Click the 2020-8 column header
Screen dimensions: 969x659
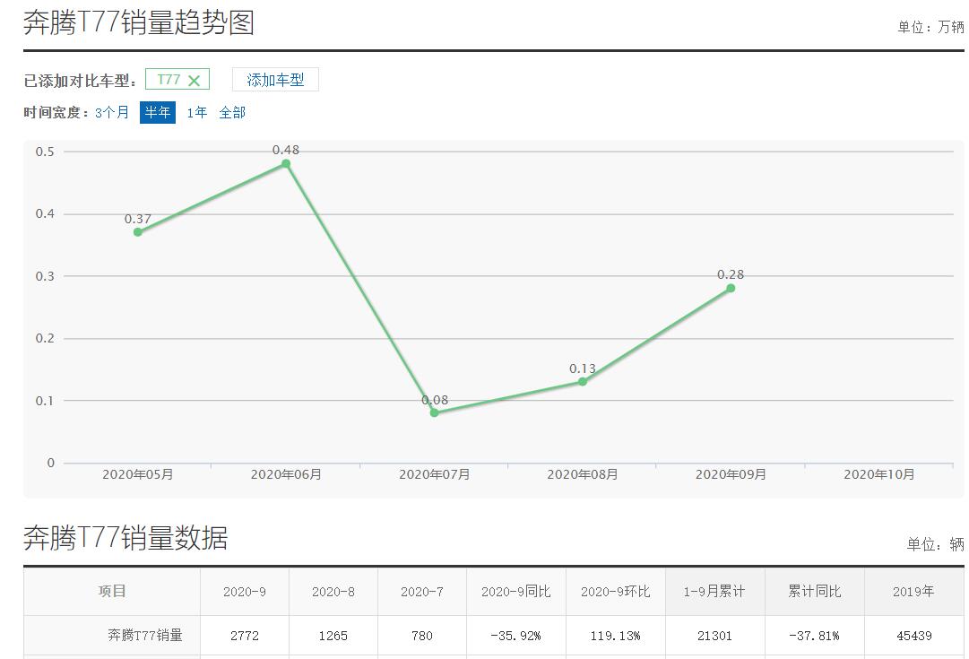click(x=333, y=592)
